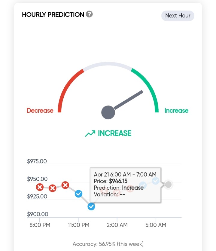
Task: Click the INCREASE prediction label
Action: coord(114,133)
